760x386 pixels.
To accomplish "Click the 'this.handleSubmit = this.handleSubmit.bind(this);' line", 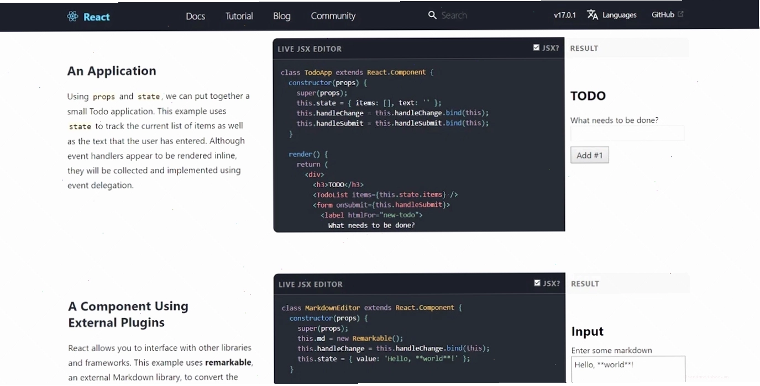I will [392, 123].
